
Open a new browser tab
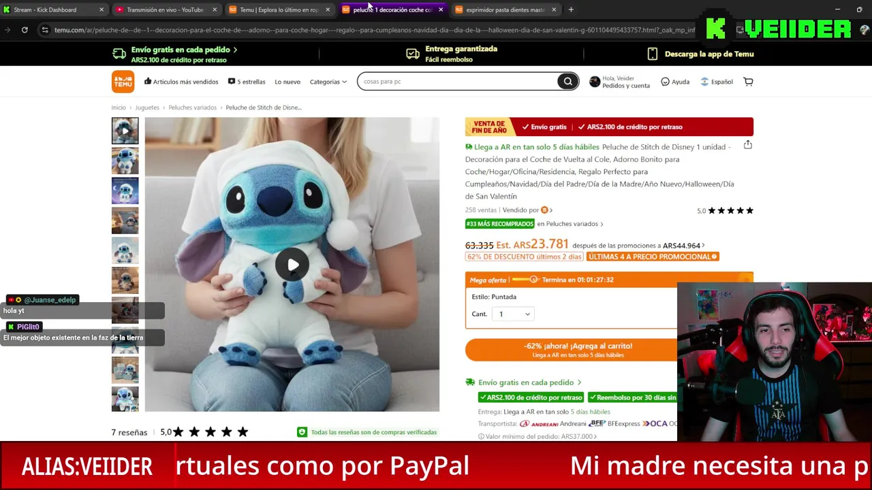(571, 10)
